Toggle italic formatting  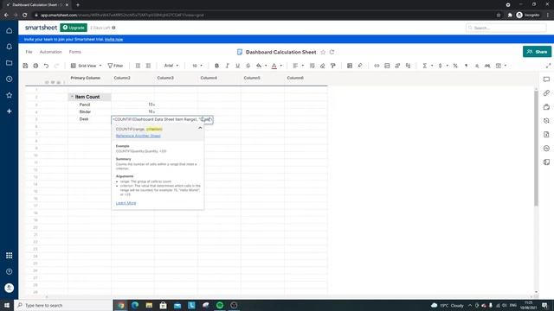point(227,66)
